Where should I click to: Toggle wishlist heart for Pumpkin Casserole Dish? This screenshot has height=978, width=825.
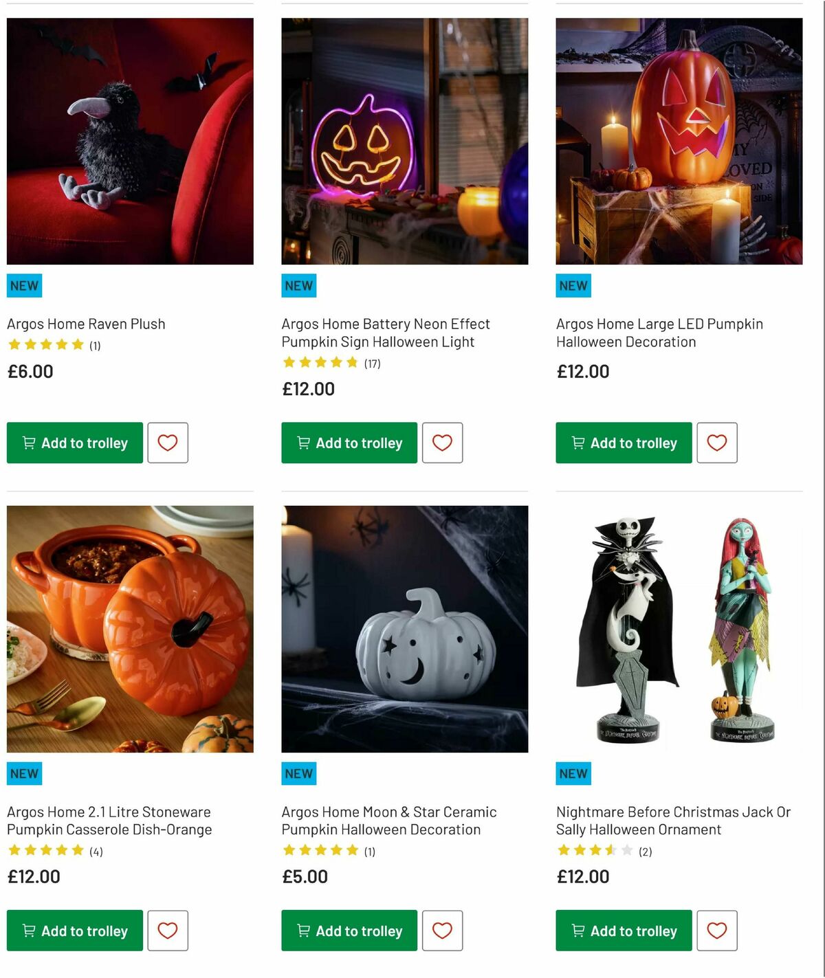click(168, 931)
